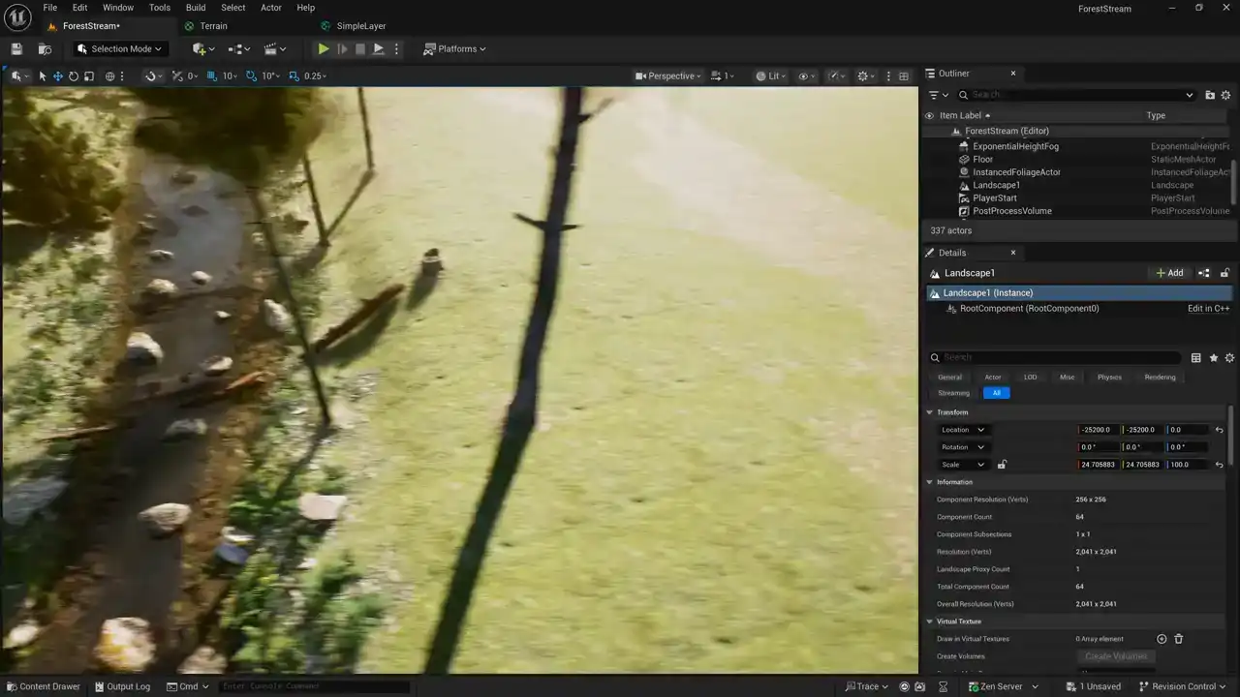Click the Add component button in Details

coord(1169,273)
